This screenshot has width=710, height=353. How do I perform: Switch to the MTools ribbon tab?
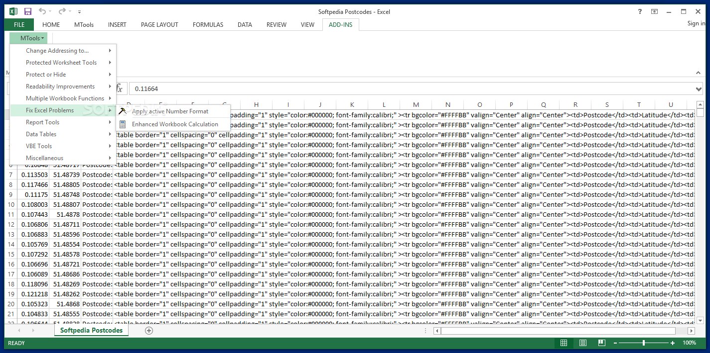coord(84,24)
